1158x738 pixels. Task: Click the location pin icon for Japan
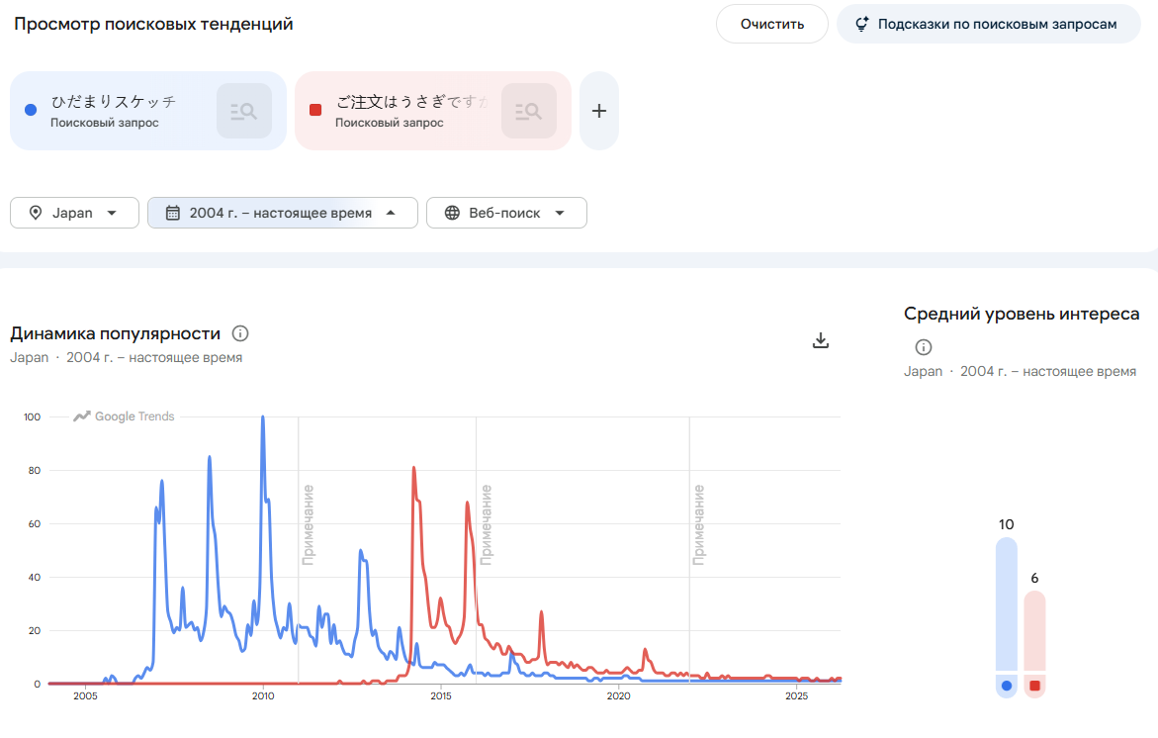35,213
